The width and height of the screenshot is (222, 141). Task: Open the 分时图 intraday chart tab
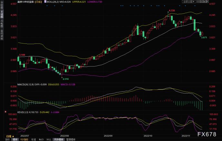(x=2, y=5)
